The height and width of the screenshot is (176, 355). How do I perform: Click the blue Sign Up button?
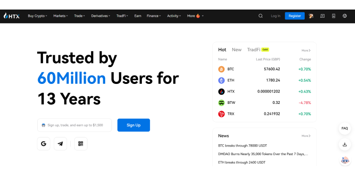pyautogui.click(x=134, y=125)
